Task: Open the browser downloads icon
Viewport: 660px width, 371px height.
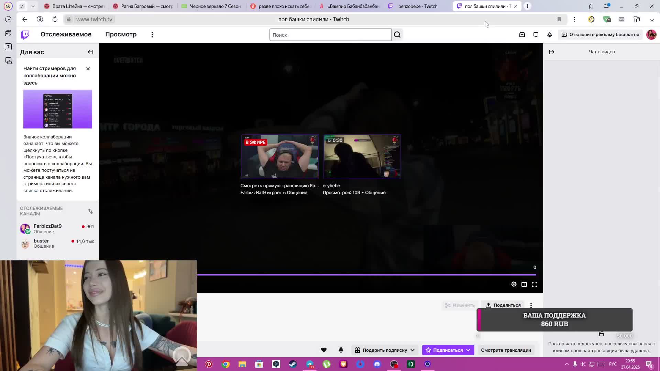Action: coord(652,20)
